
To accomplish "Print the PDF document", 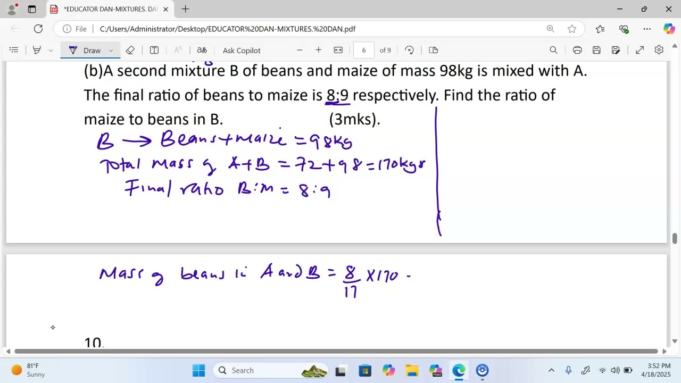I will 577,50.
